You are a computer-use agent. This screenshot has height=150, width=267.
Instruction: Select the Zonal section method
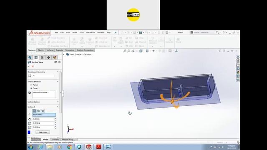point(31,88)
